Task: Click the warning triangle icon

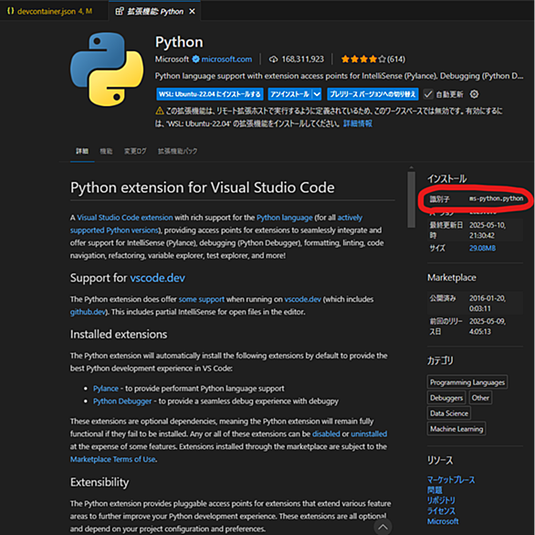Action: click(x=160, y=111)
